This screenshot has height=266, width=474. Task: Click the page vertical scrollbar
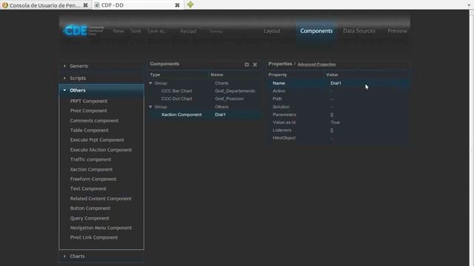click(471, 138)
